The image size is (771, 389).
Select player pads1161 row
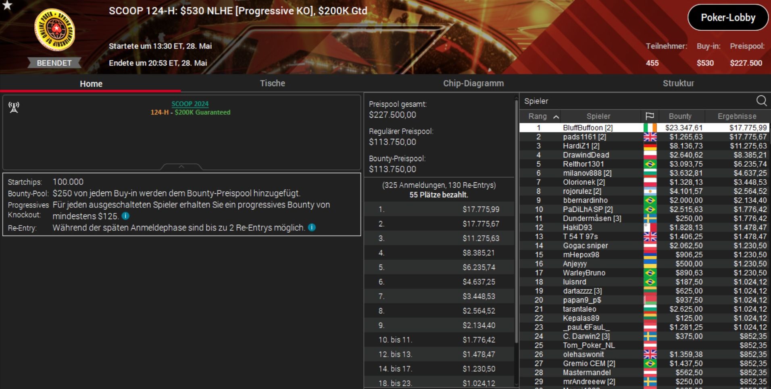coord(644,137)
